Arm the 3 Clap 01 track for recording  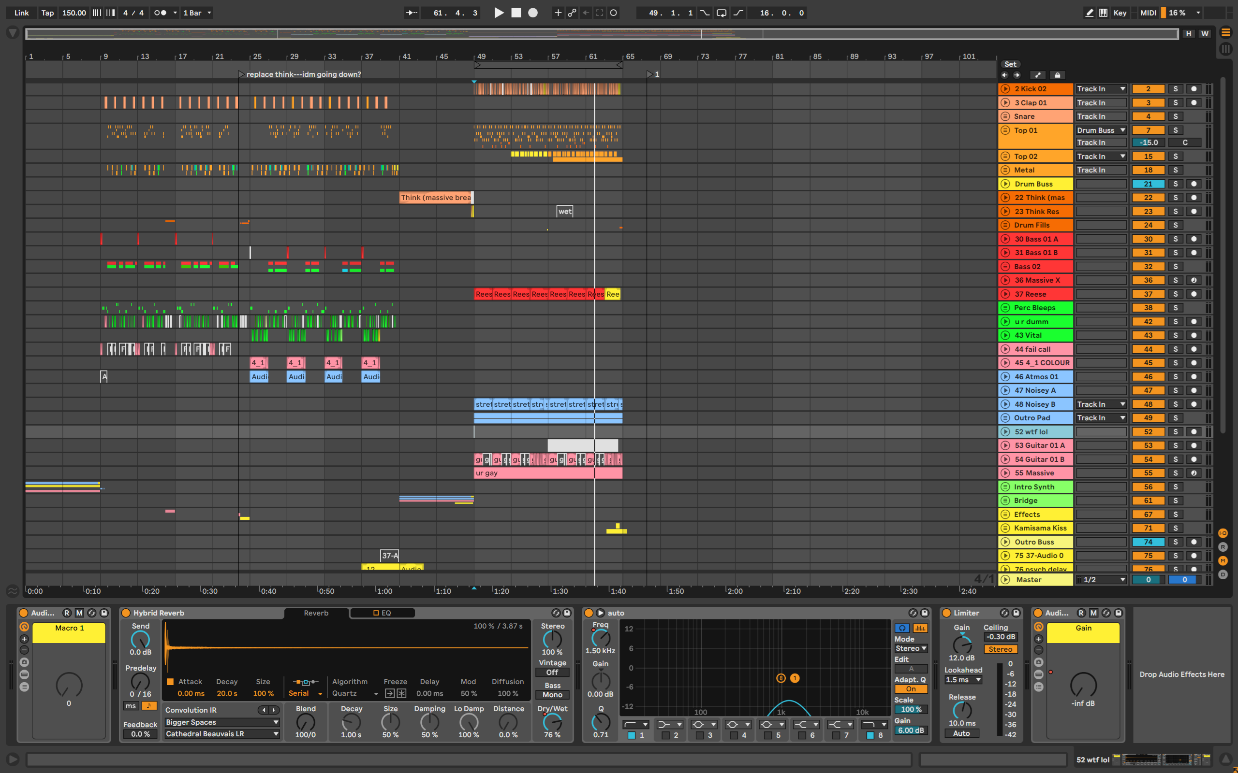(1194, 103)
